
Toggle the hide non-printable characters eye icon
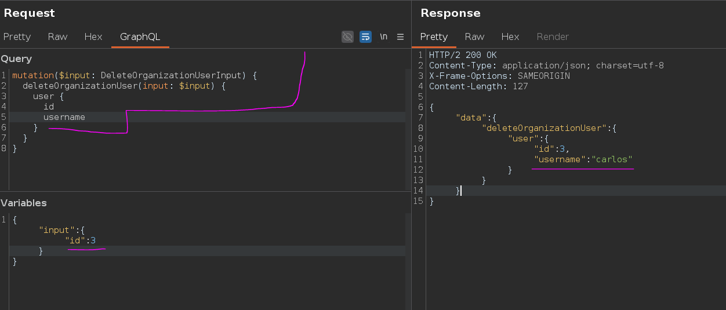tap(348, 37)
